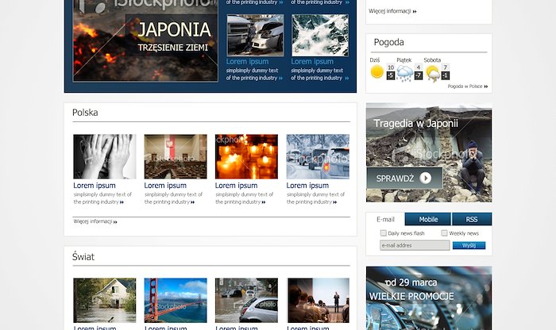Open the burning candles thumbnail in Polska
This screenshot has width=556, height=330.
(x=246, y=156)
